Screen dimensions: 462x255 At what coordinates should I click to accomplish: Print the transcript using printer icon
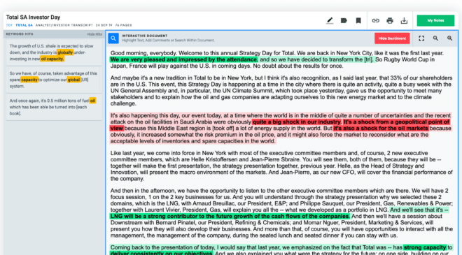pos(390,20)
